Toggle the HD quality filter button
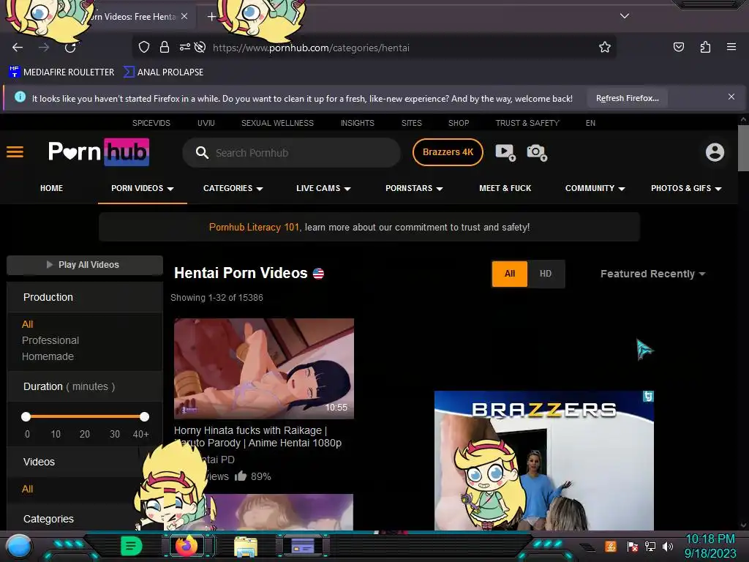The image size is (749, 562). tap(546, 274)
